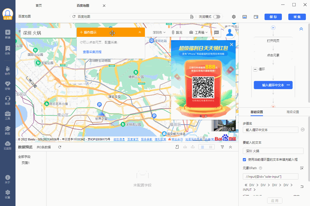This screenshot has height=206, width=310.
Task: Click the workflow start play node
Action: (x=273, y=28)
